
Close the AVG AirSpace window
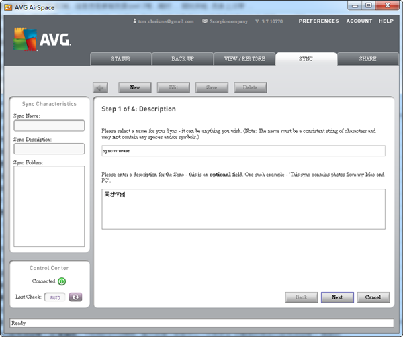click(388, 5)
